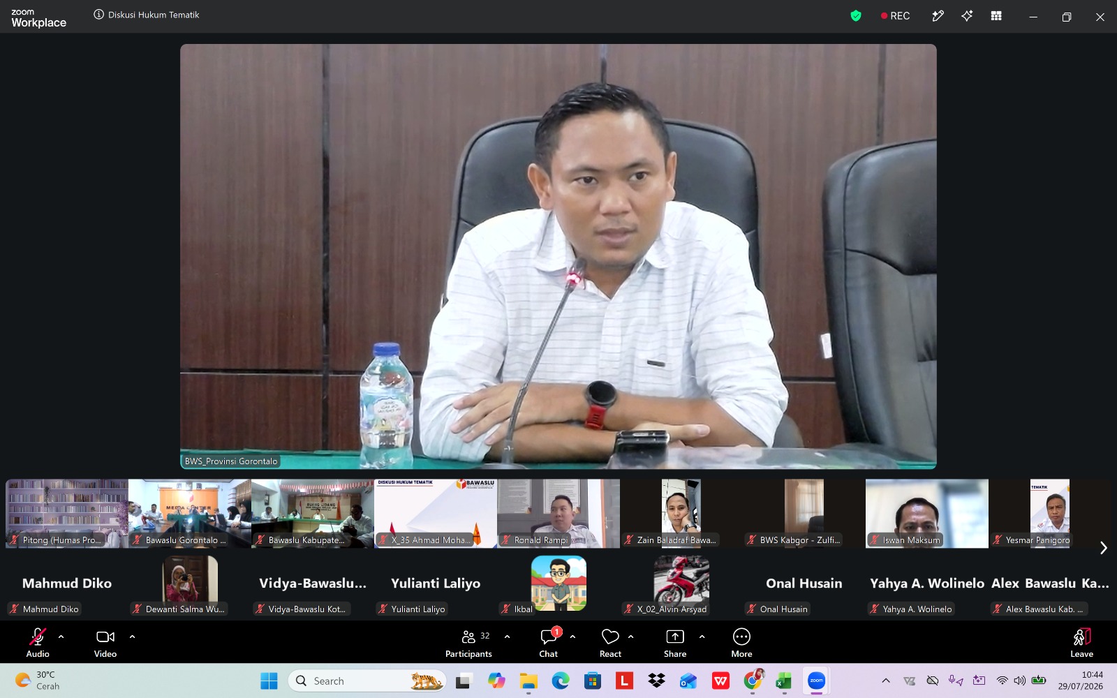
Task: Open Dropbox from the taskbar
Action: tap(656, 681)
